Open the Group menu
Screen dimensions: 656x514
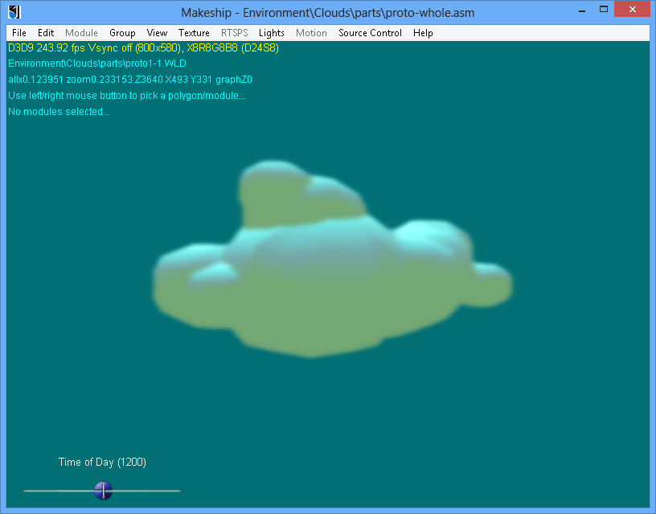coord(122,33)
